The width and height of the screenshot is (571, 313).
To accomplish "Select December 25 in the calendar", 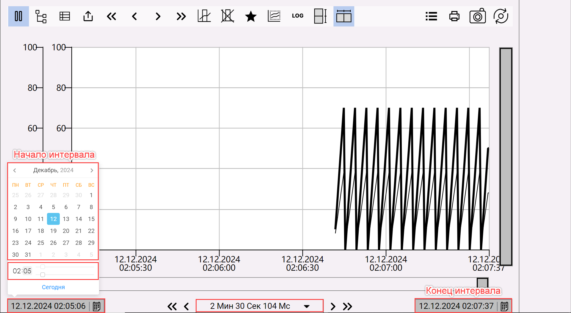I will [x=41, y=243].
